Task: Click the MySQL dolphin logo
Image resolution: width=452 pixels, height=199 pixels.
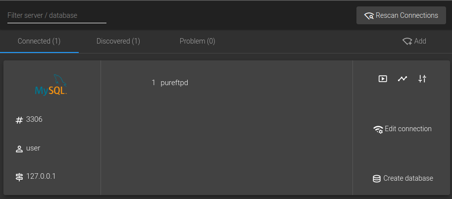Action: (51, 86)
